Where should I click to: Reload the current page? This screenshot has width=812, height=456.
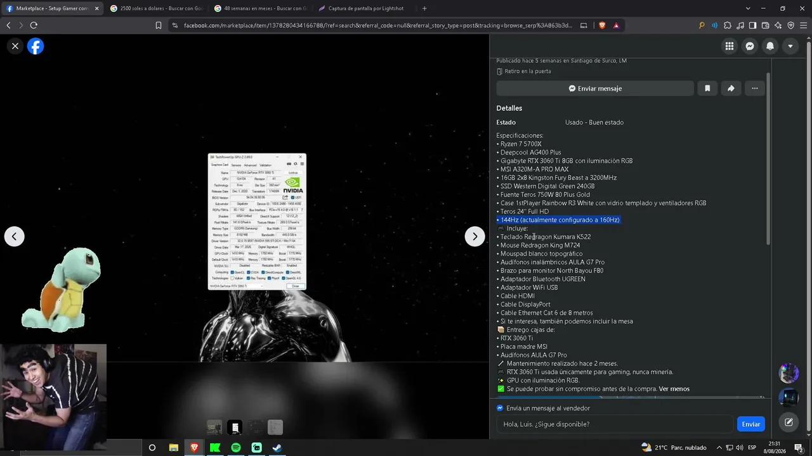click(x=34, y=25)
